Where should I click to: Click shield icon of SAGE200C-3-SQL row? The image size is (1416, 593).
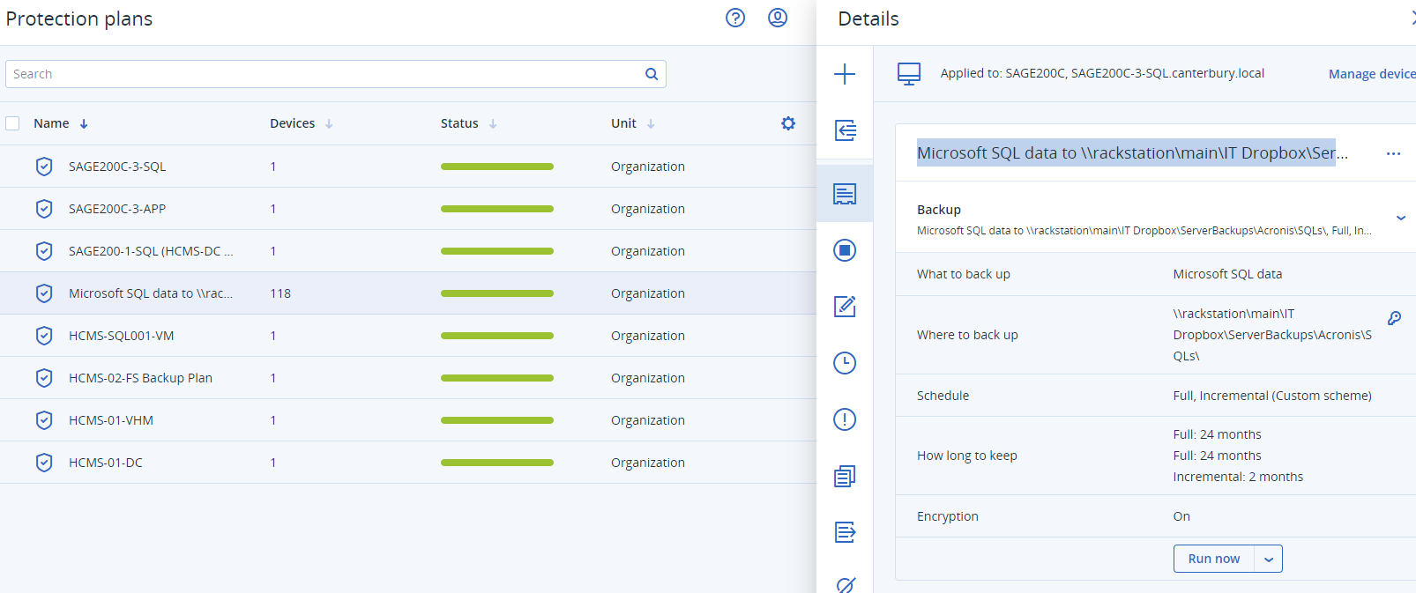44,167
